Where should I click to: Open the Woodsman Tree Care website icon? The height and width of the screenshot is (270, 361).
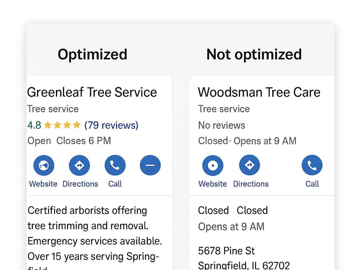(x=213, y=165)
